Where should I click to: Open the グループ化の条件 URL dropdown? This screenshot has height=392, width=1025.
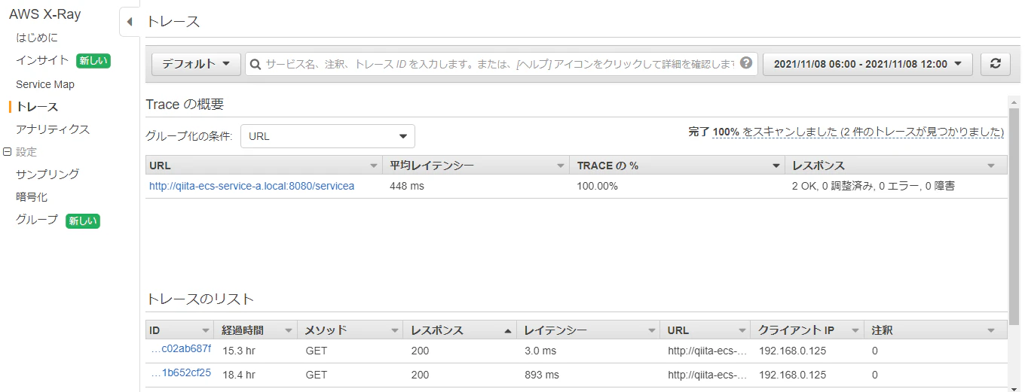click(328, 136)
